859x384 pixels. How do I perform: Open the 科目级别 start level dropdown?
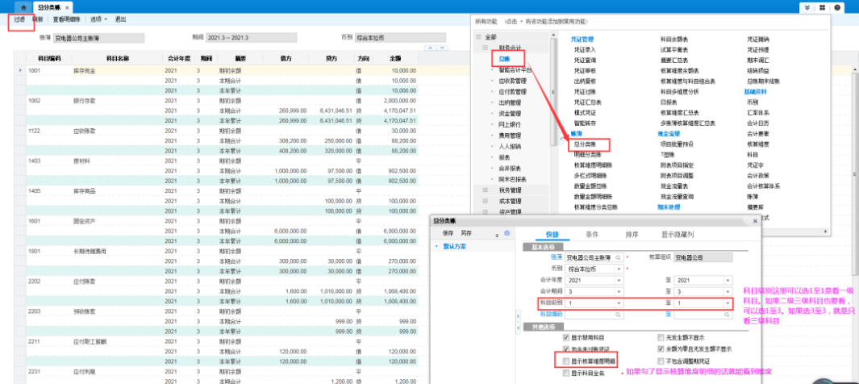pos(618,302)
